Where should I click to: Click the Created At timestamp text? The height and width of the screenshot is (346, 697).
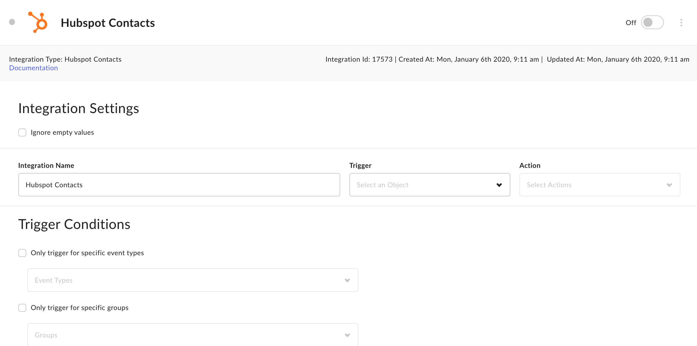click(469, 59)
